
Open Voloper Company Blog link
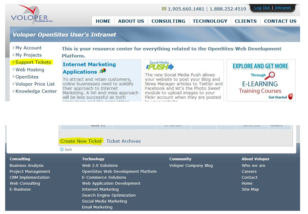pyautogui.click(x=191, y=165)
